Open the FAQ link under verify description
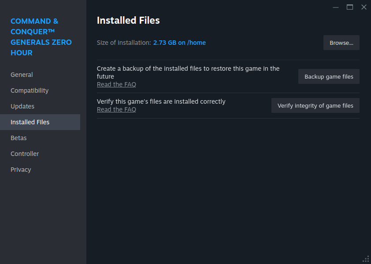Screen dimensions: 371x264 pyautogui.click(x=116, y=109)
